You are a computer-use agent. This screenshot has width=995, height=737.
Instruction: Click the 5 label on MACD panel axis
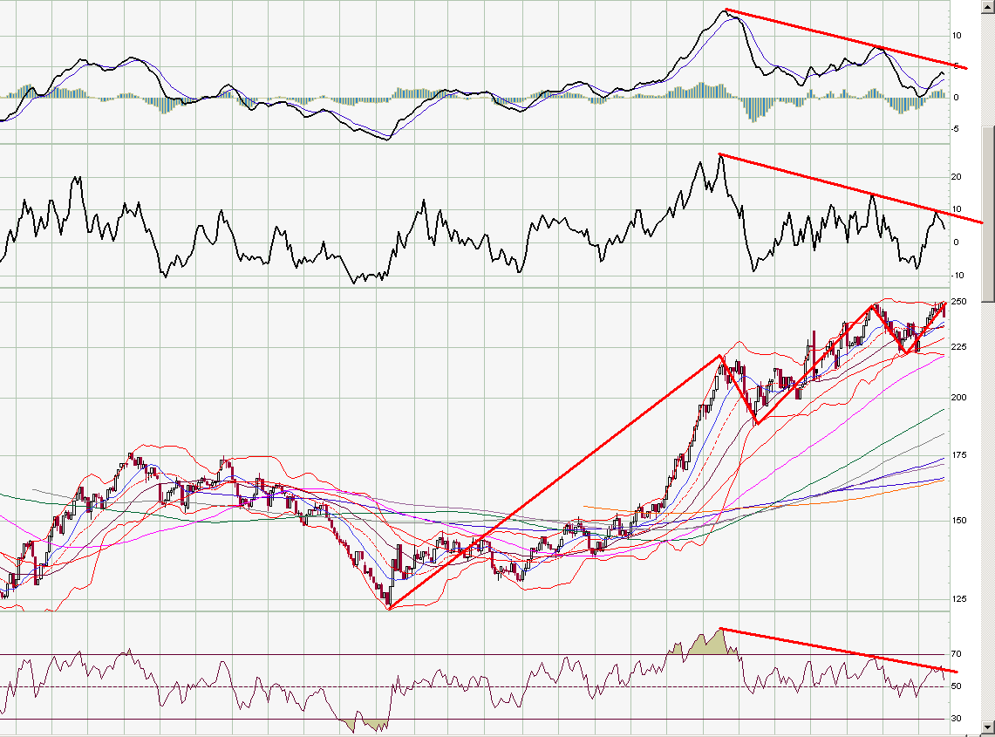pyautogui.click(x=957, y=65)
